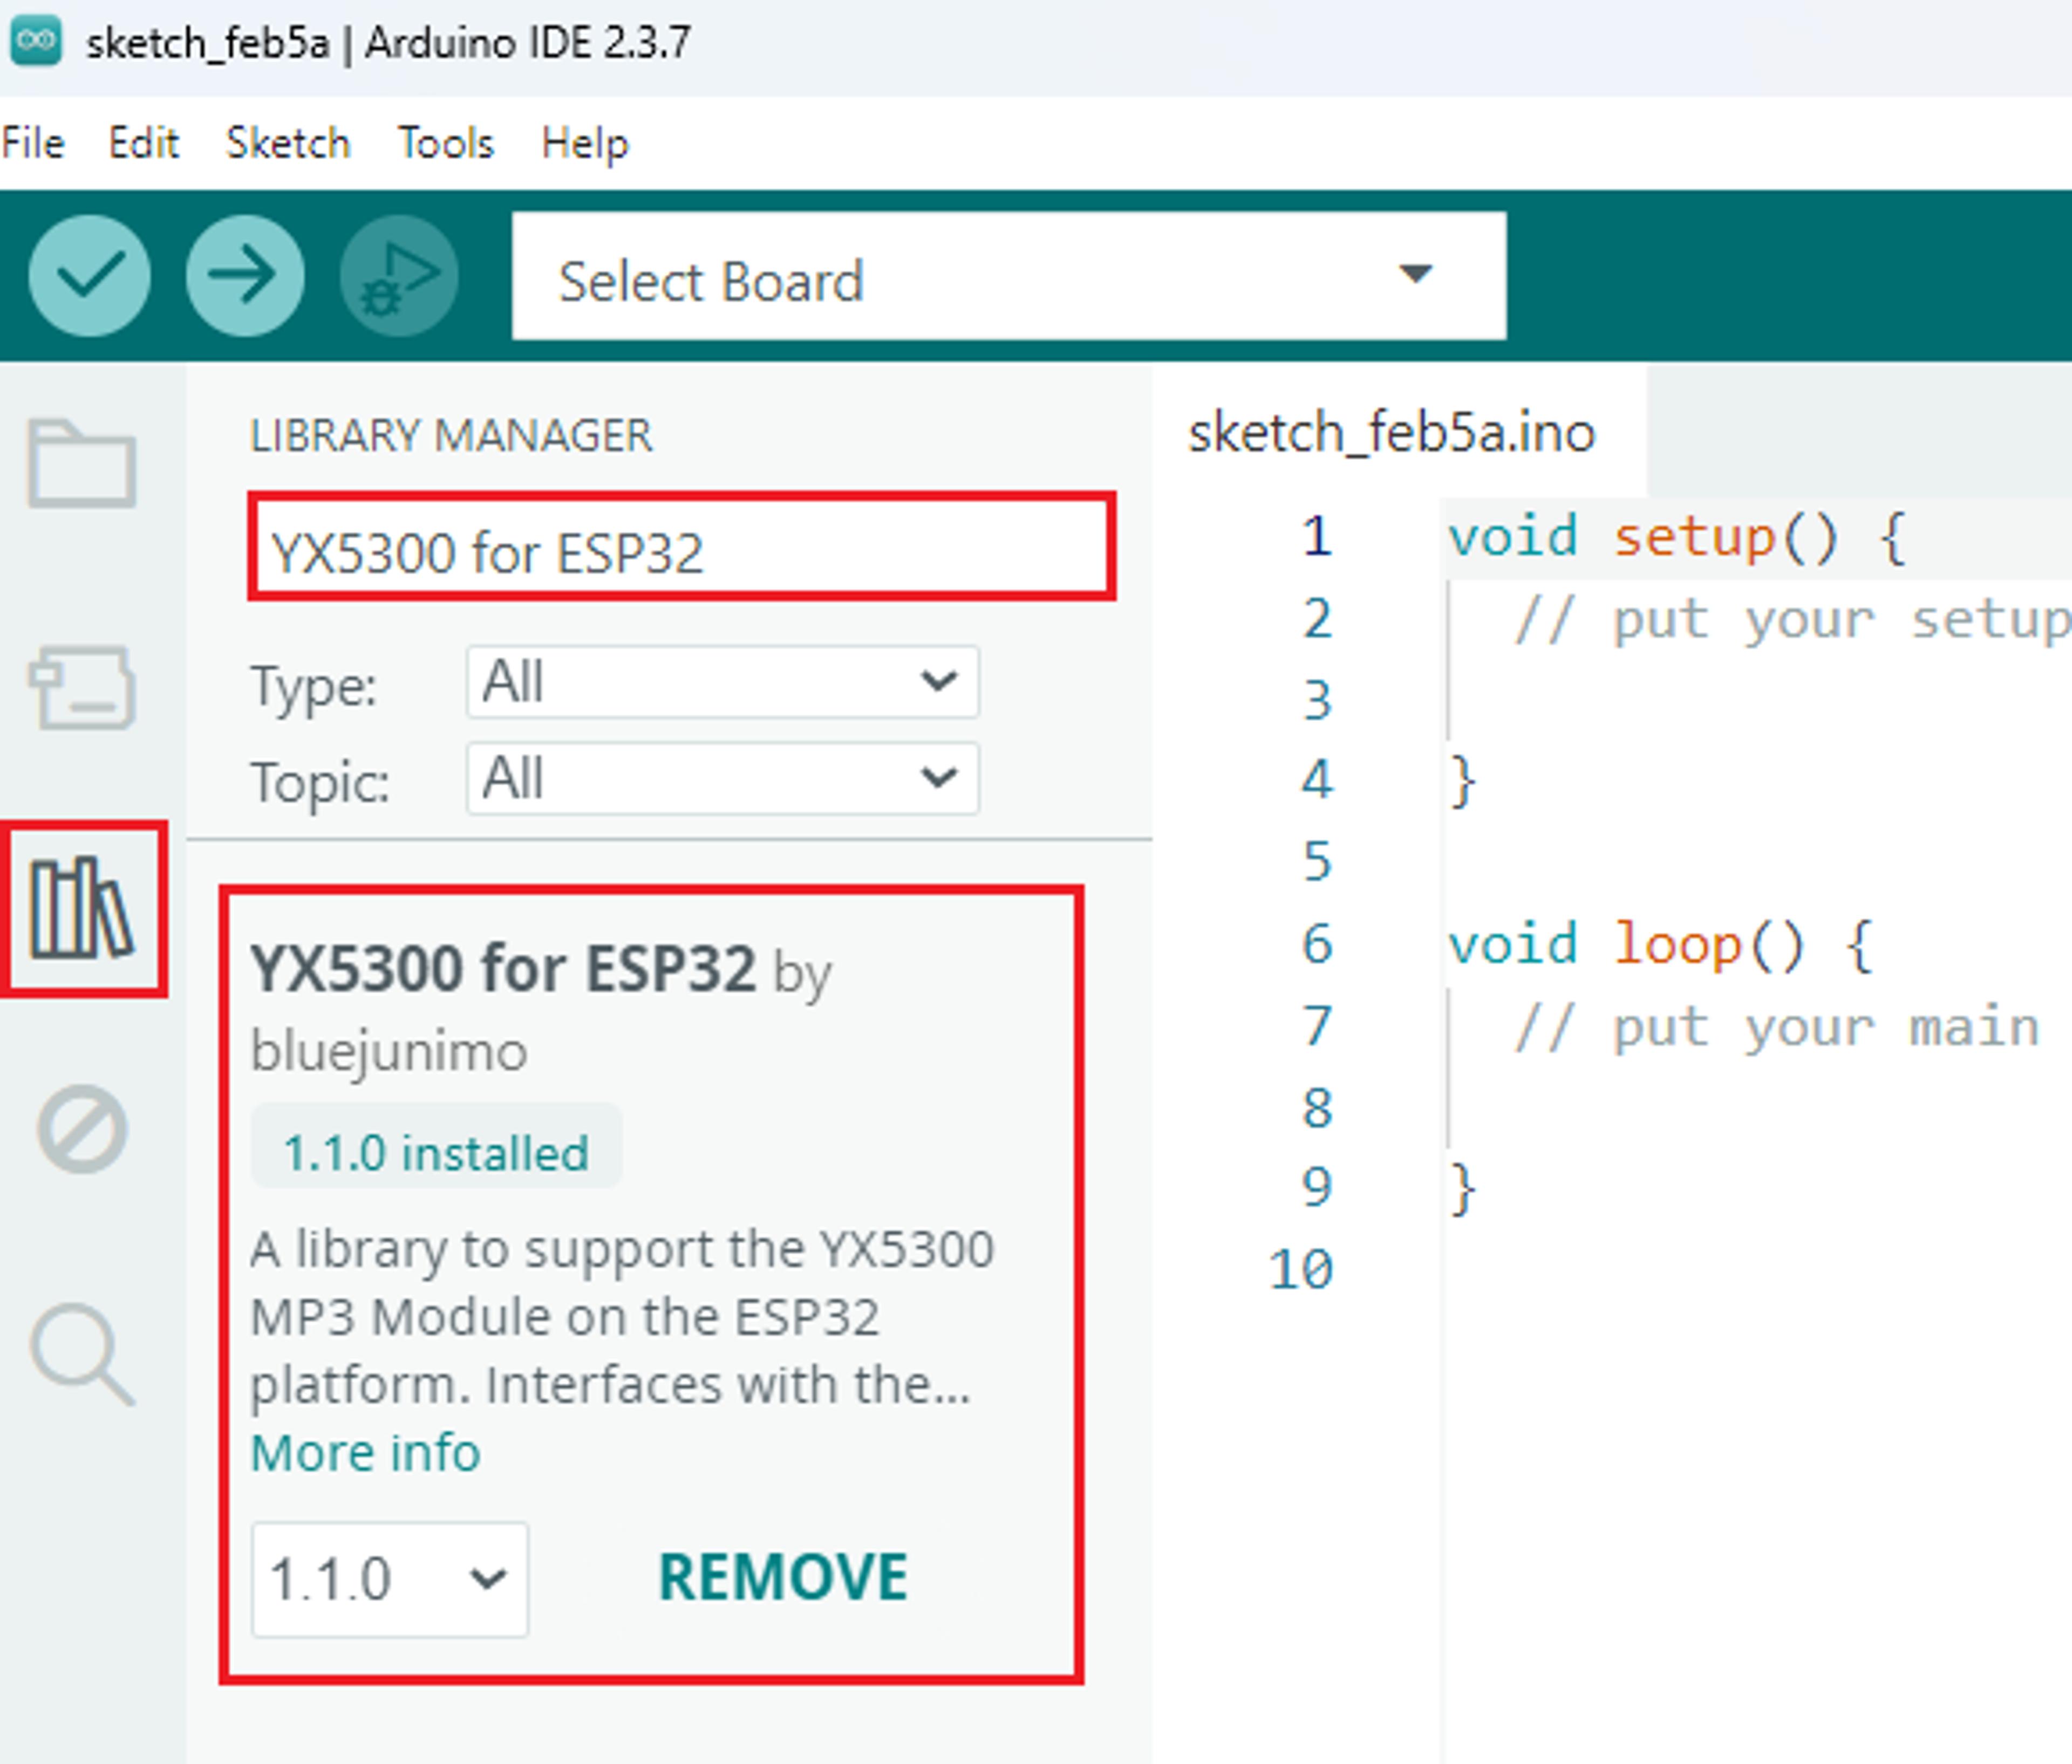Open the Help menu
Image resolution: width=2072 pixels, height=1764 pixels.
point(585,143)
